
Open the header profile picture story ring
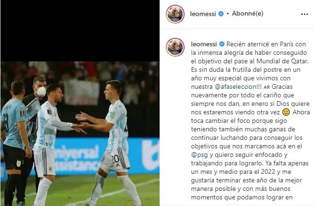(175, 14)
